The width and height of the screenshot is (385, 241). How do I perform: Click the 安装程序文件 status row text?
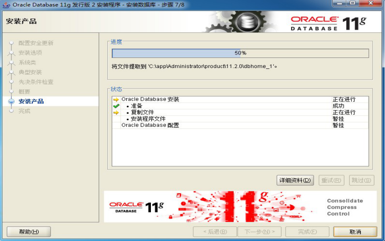(x=148, y=119)
